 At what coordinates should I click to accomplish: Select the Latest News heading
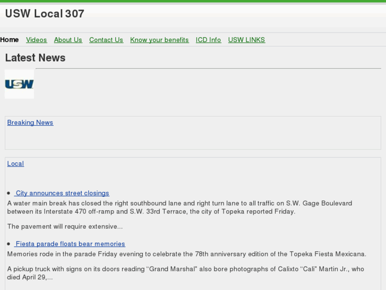(35, 58)
